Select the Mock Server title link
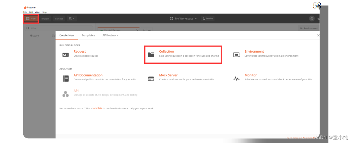The width and height of the screenshot is (353, 143). click(x=168, y=75)
